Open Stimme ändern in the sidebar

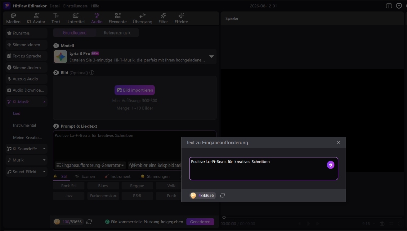[x=26, y=68]
